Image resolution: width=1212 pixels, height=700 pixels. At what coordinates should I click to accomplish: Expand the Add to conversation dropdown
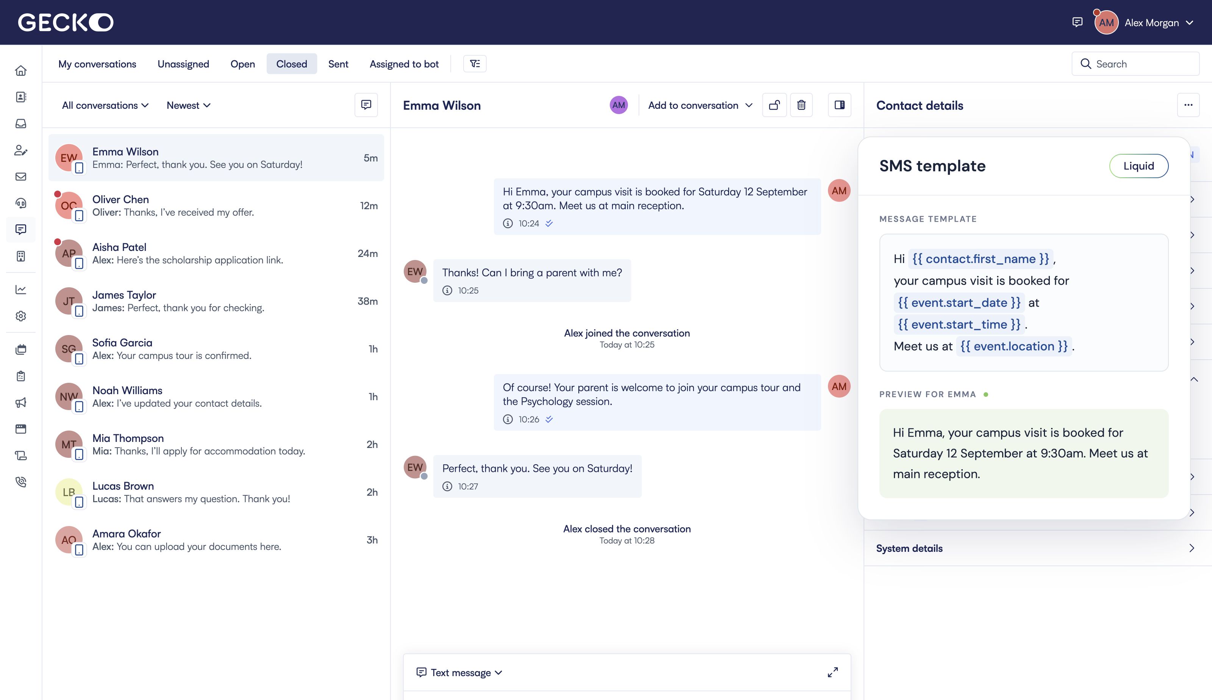700,105
